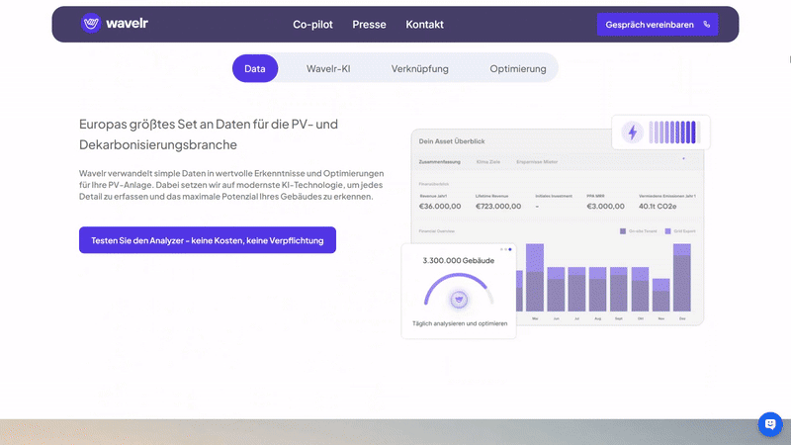
Task: Click the wavelr logo icon
Action: coord(91,23)
